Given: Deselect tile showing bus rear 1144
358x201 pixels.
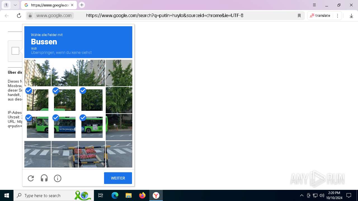Looking at the screenshot, I should (92, 127).
